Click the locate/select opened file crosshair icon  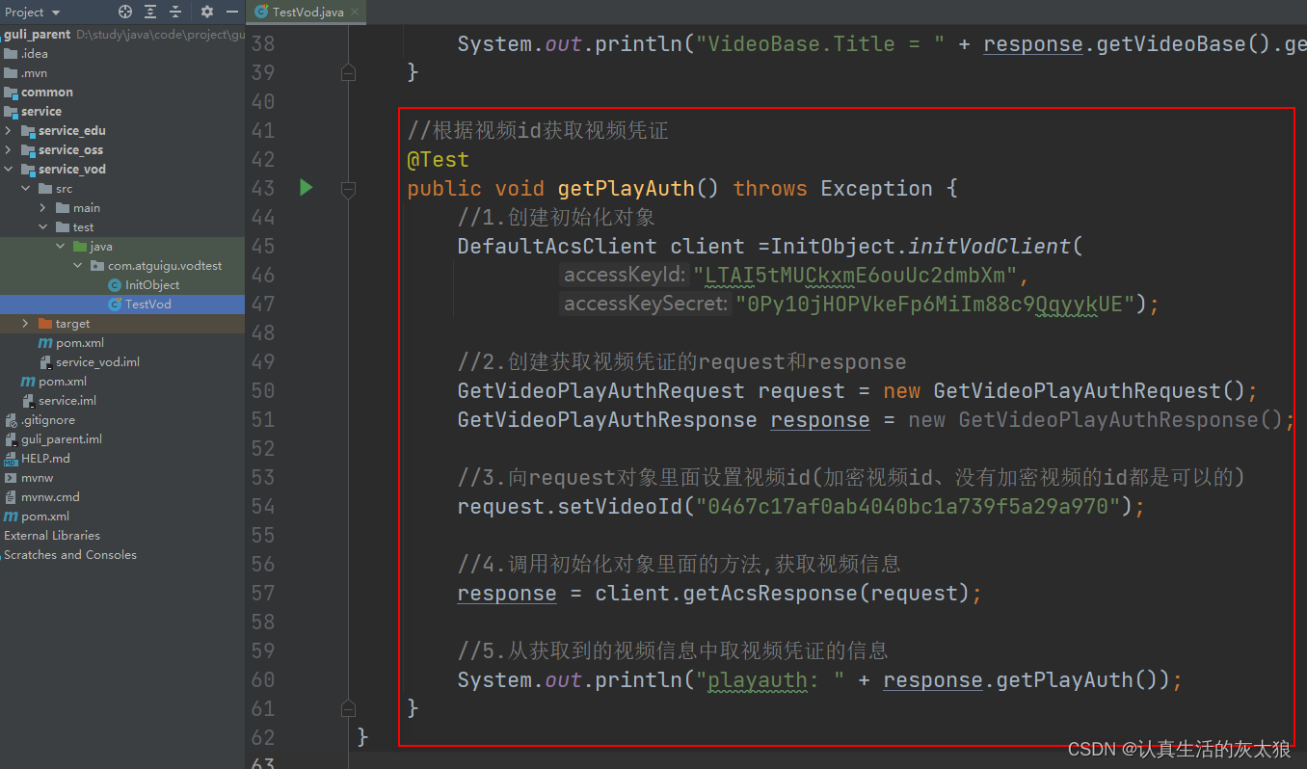pos(125,12)
